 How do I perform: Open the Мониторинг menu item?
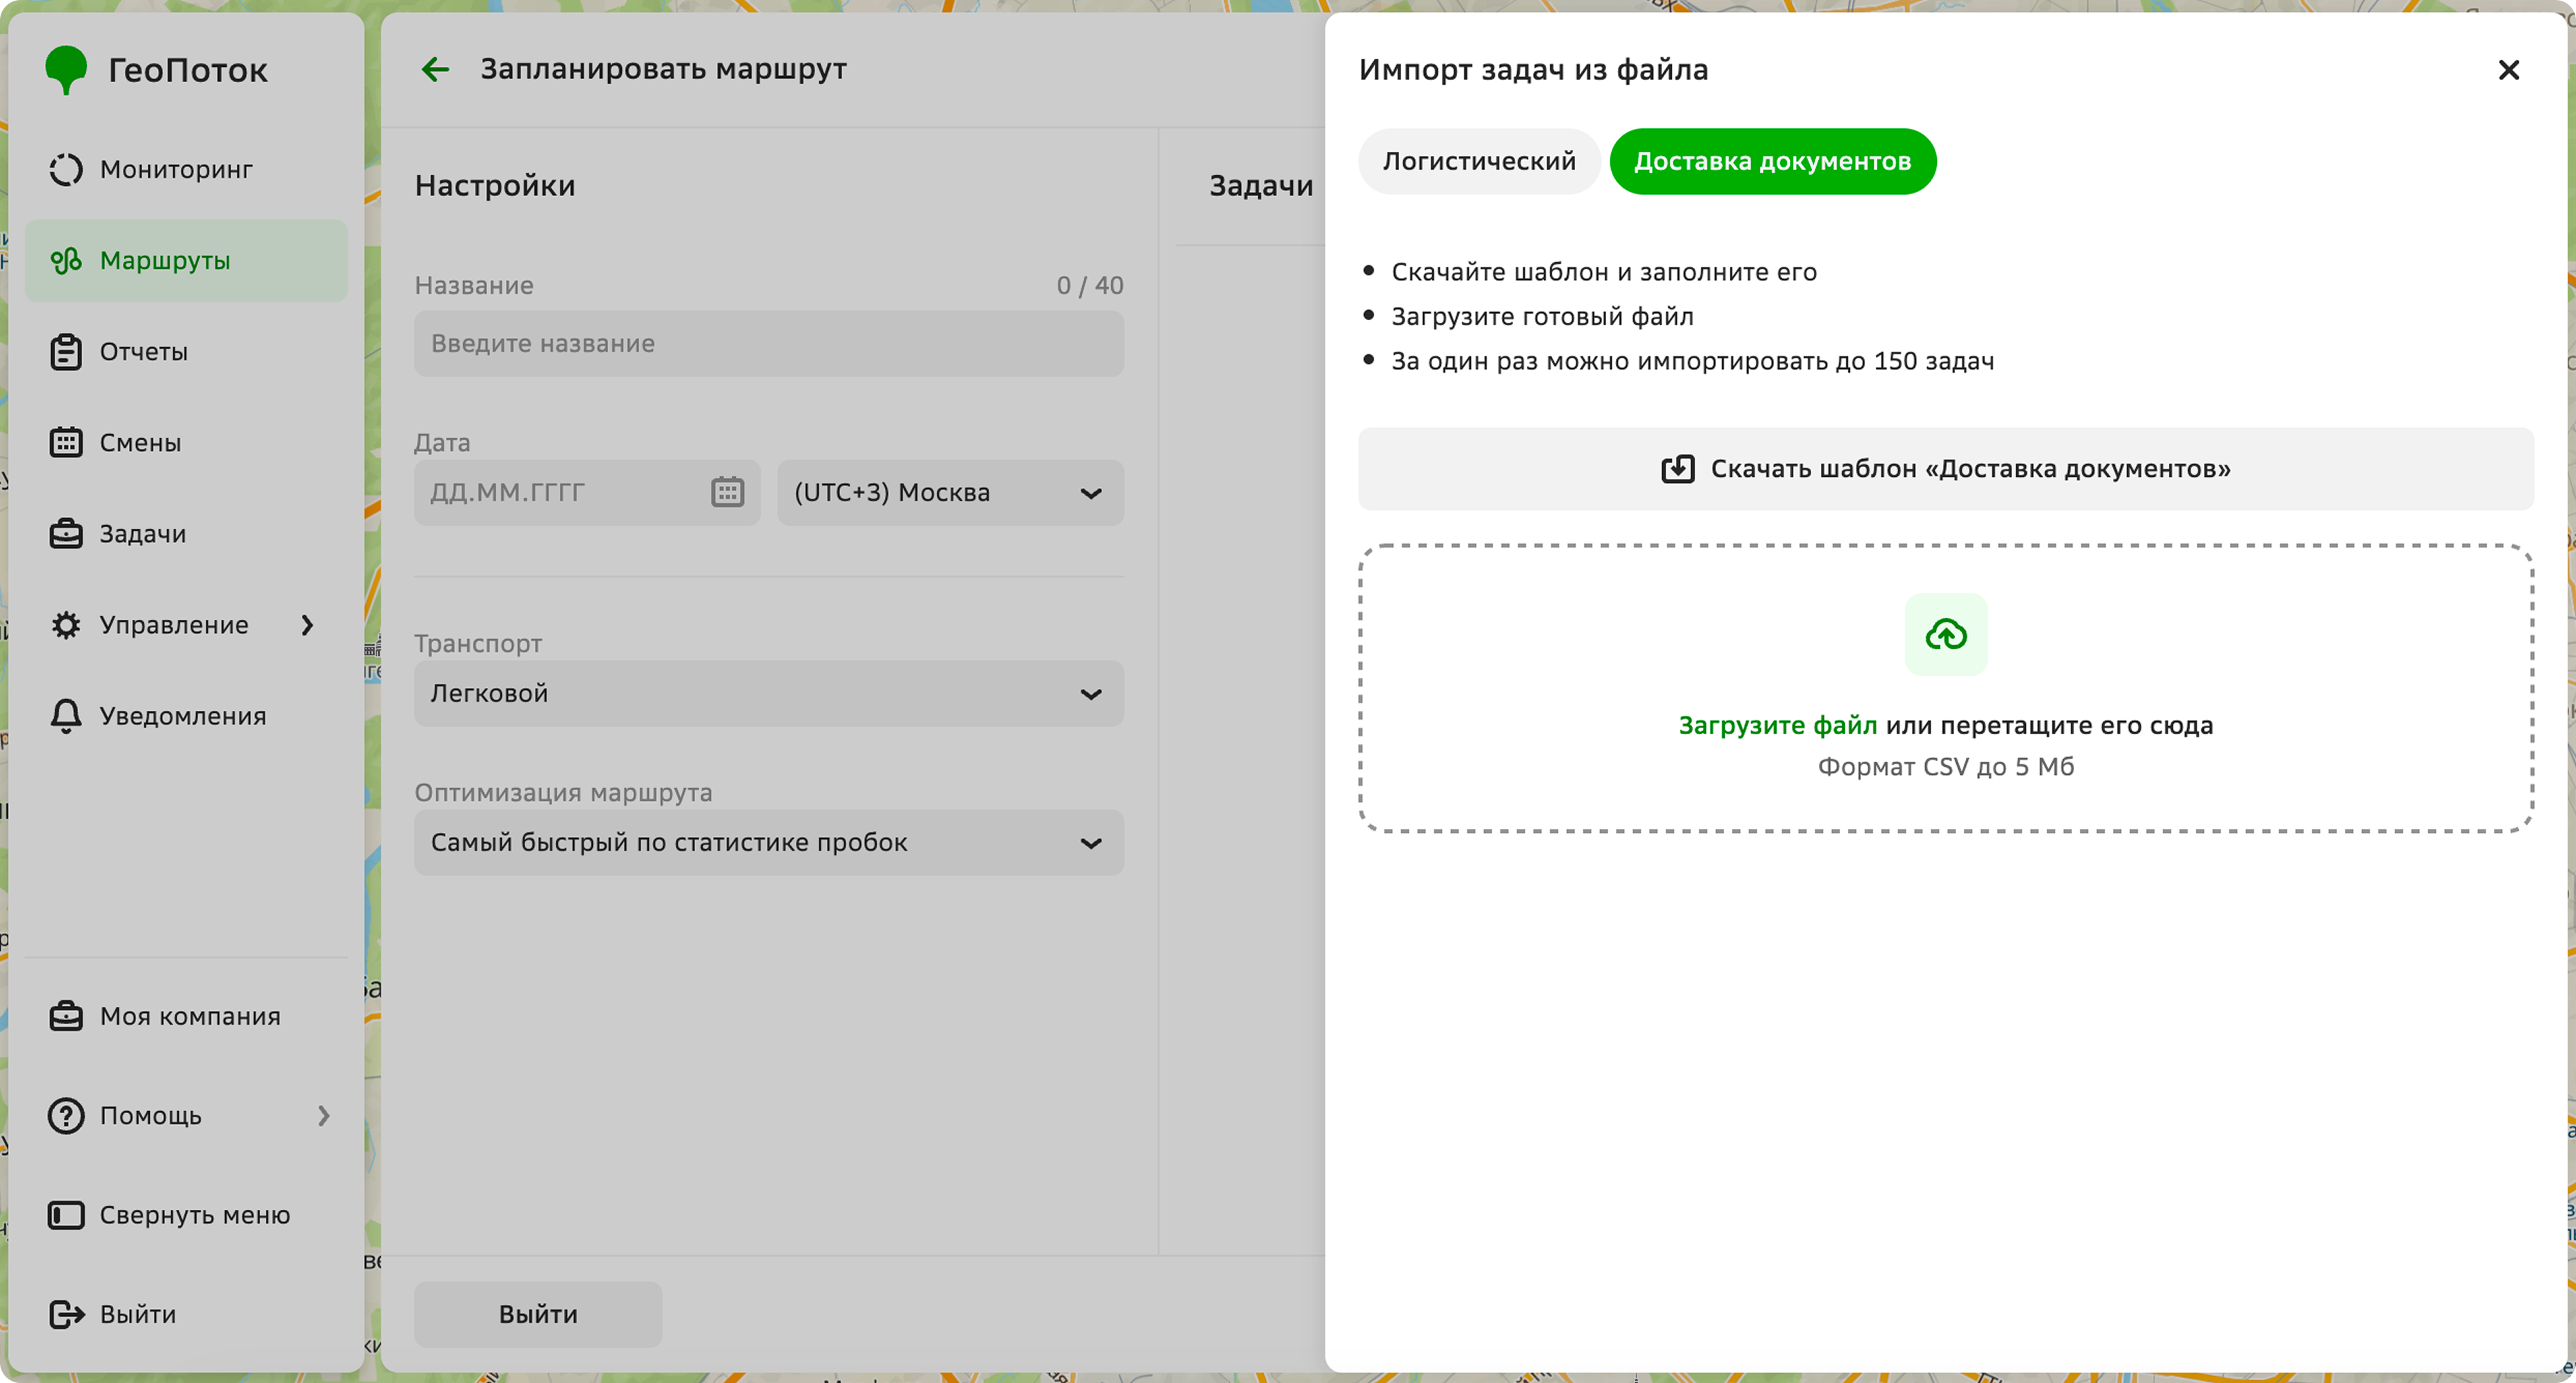tap(186, 169)
